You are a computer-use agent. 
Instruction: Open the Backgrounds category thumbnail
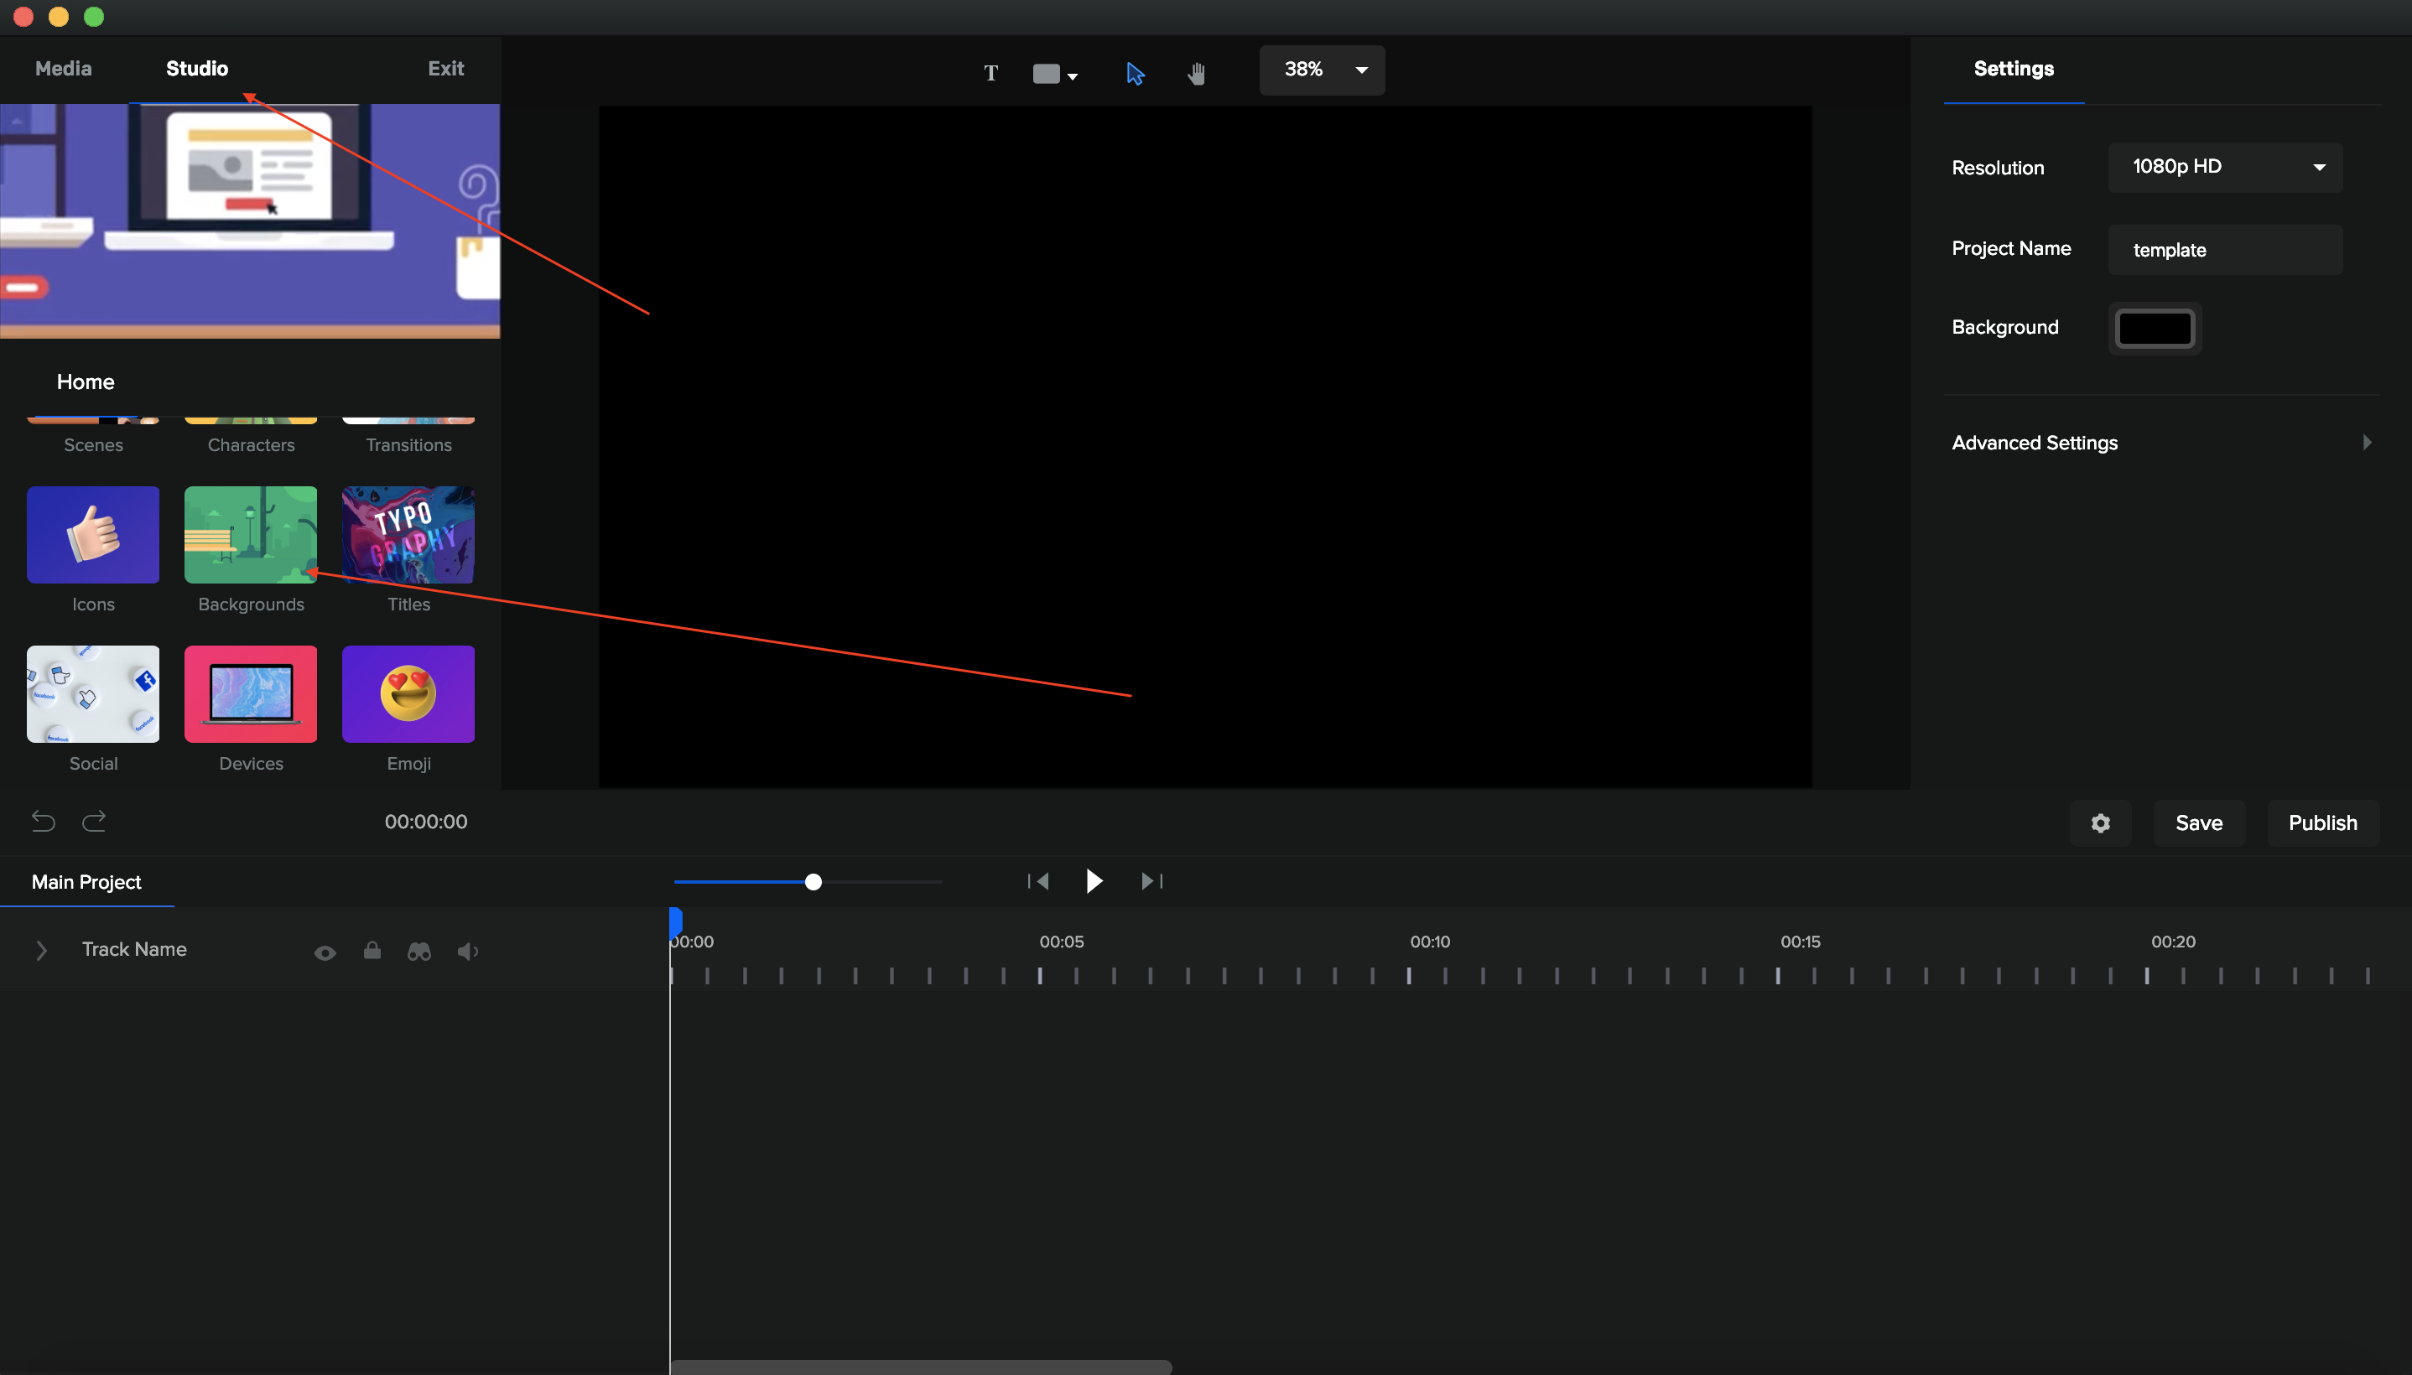[x=250, y=535]
